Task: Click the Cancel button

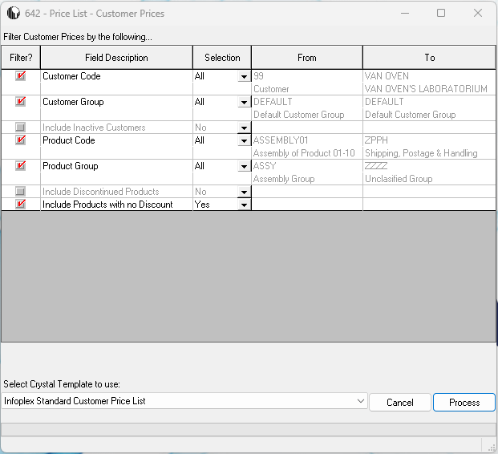Action: tap(399, 403)
